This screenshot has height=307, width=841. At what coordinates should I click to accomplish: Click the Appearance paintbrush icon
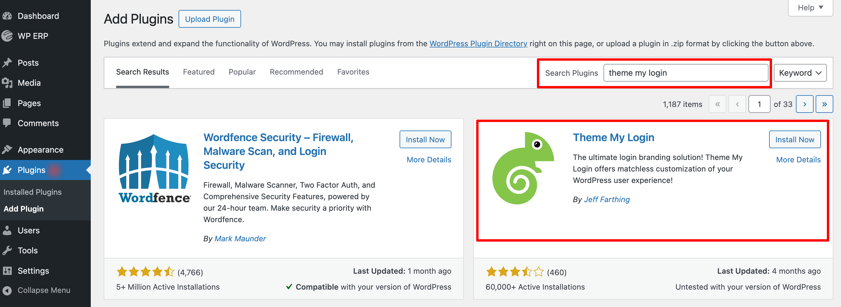[7, 150]
